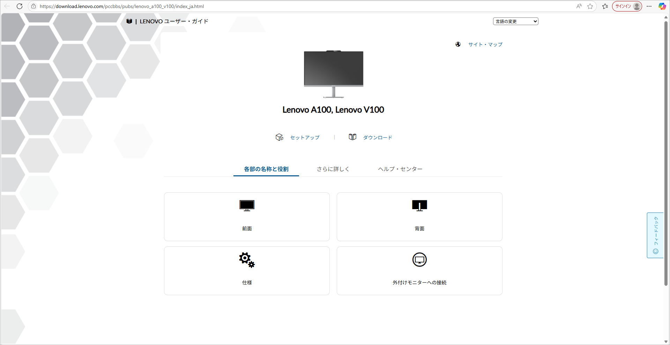Click the セットアップ box icon
Viewport: 670px width, 345px height.
pos(279,137)
